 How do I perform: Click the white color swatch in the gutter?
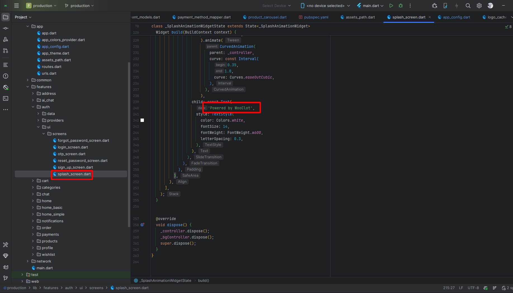(x=142, y=120)
